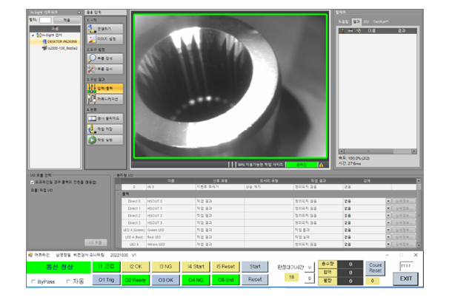The height and width of the screenshot is (300, 452).
Task: Click the I5 Reset button
Action: [x=226, y=266]
